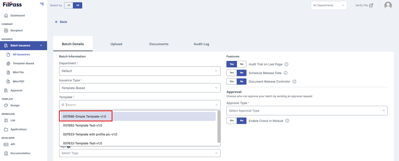Switch to the Audit Log tab
The height and width of the screenshot is (161, 399).
click(x=201, y=44)
